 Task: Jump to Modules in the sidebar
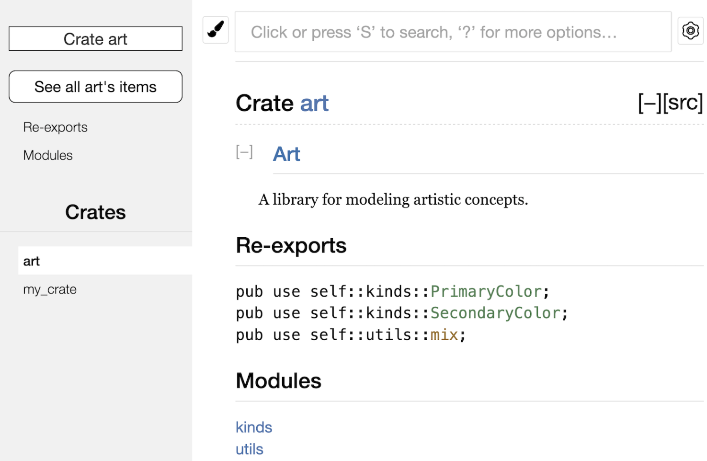(48, 155)
